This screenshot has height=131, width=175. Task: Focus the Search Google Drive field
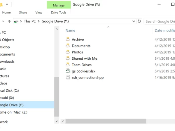[x=160, y=21]
